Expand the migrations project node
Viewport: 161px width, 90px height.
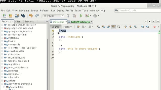[2, 64]
